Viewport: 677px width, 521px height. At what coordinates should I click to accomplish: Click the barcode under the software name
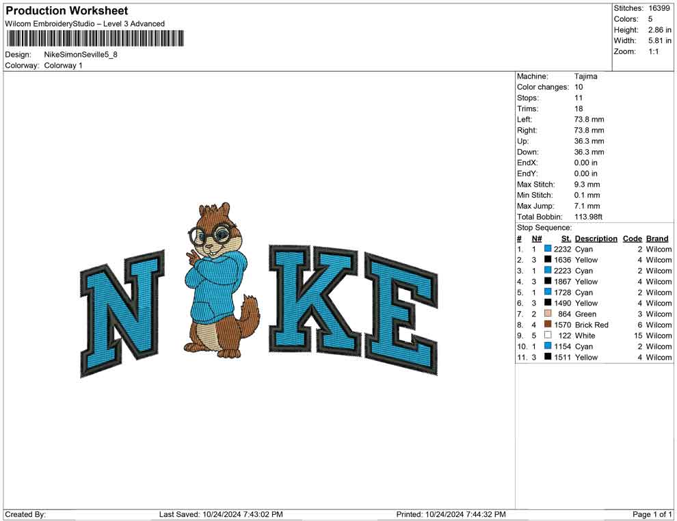(95, 38)
